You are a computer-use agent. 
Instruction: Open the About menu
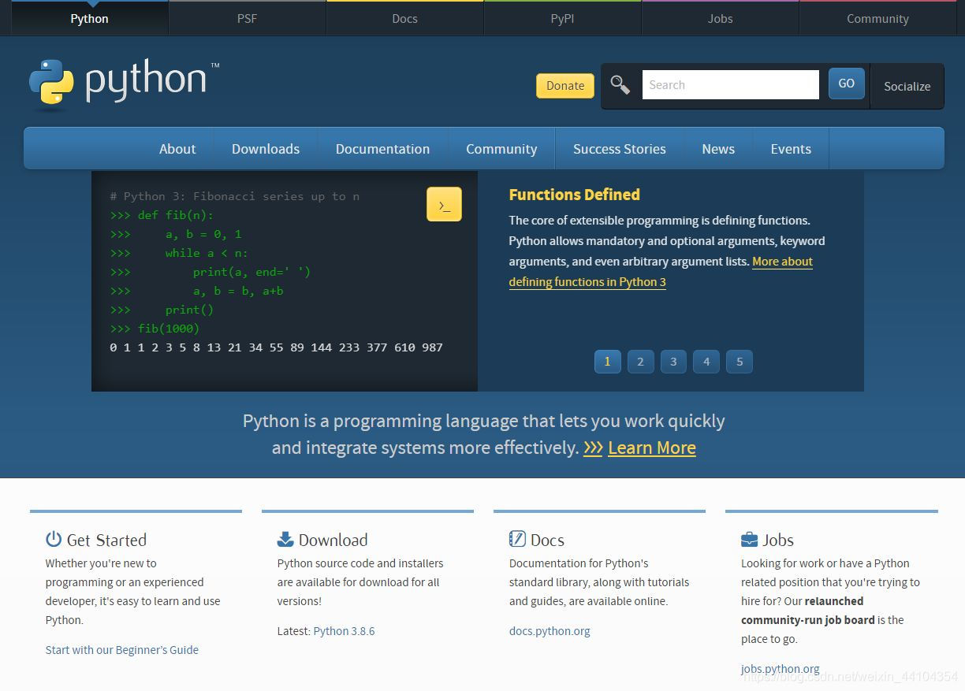tap(177, 149)
